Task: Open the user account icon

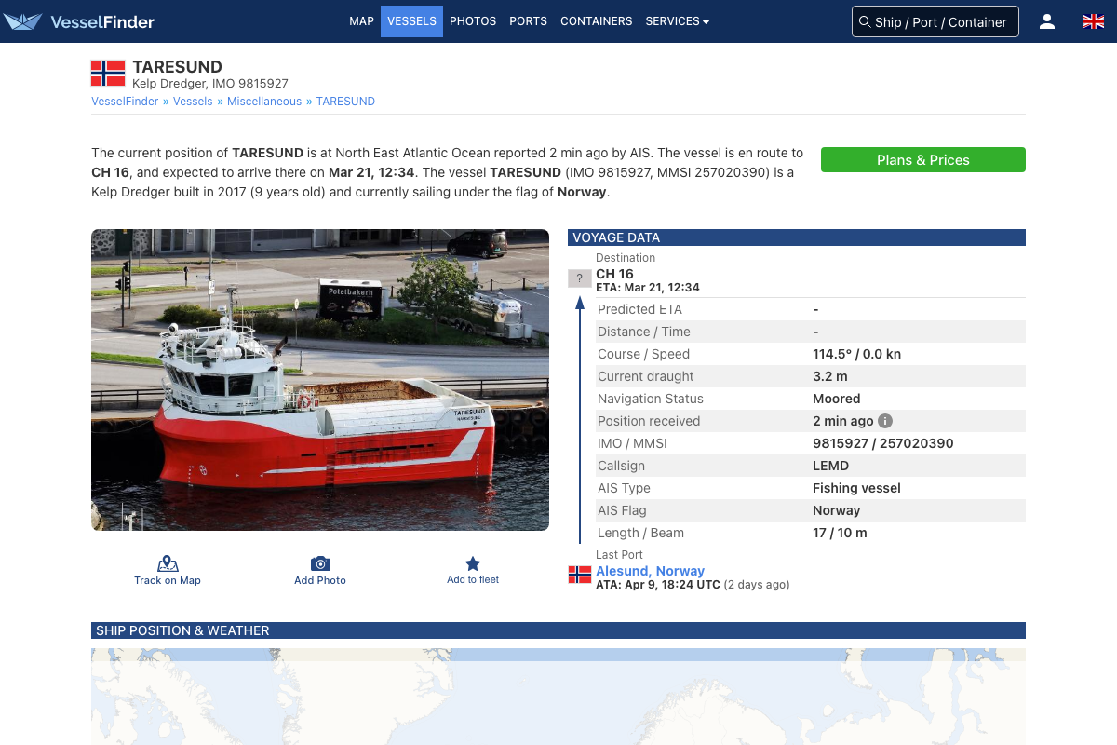Action: pyautogui.click(x=1047, y=21)
